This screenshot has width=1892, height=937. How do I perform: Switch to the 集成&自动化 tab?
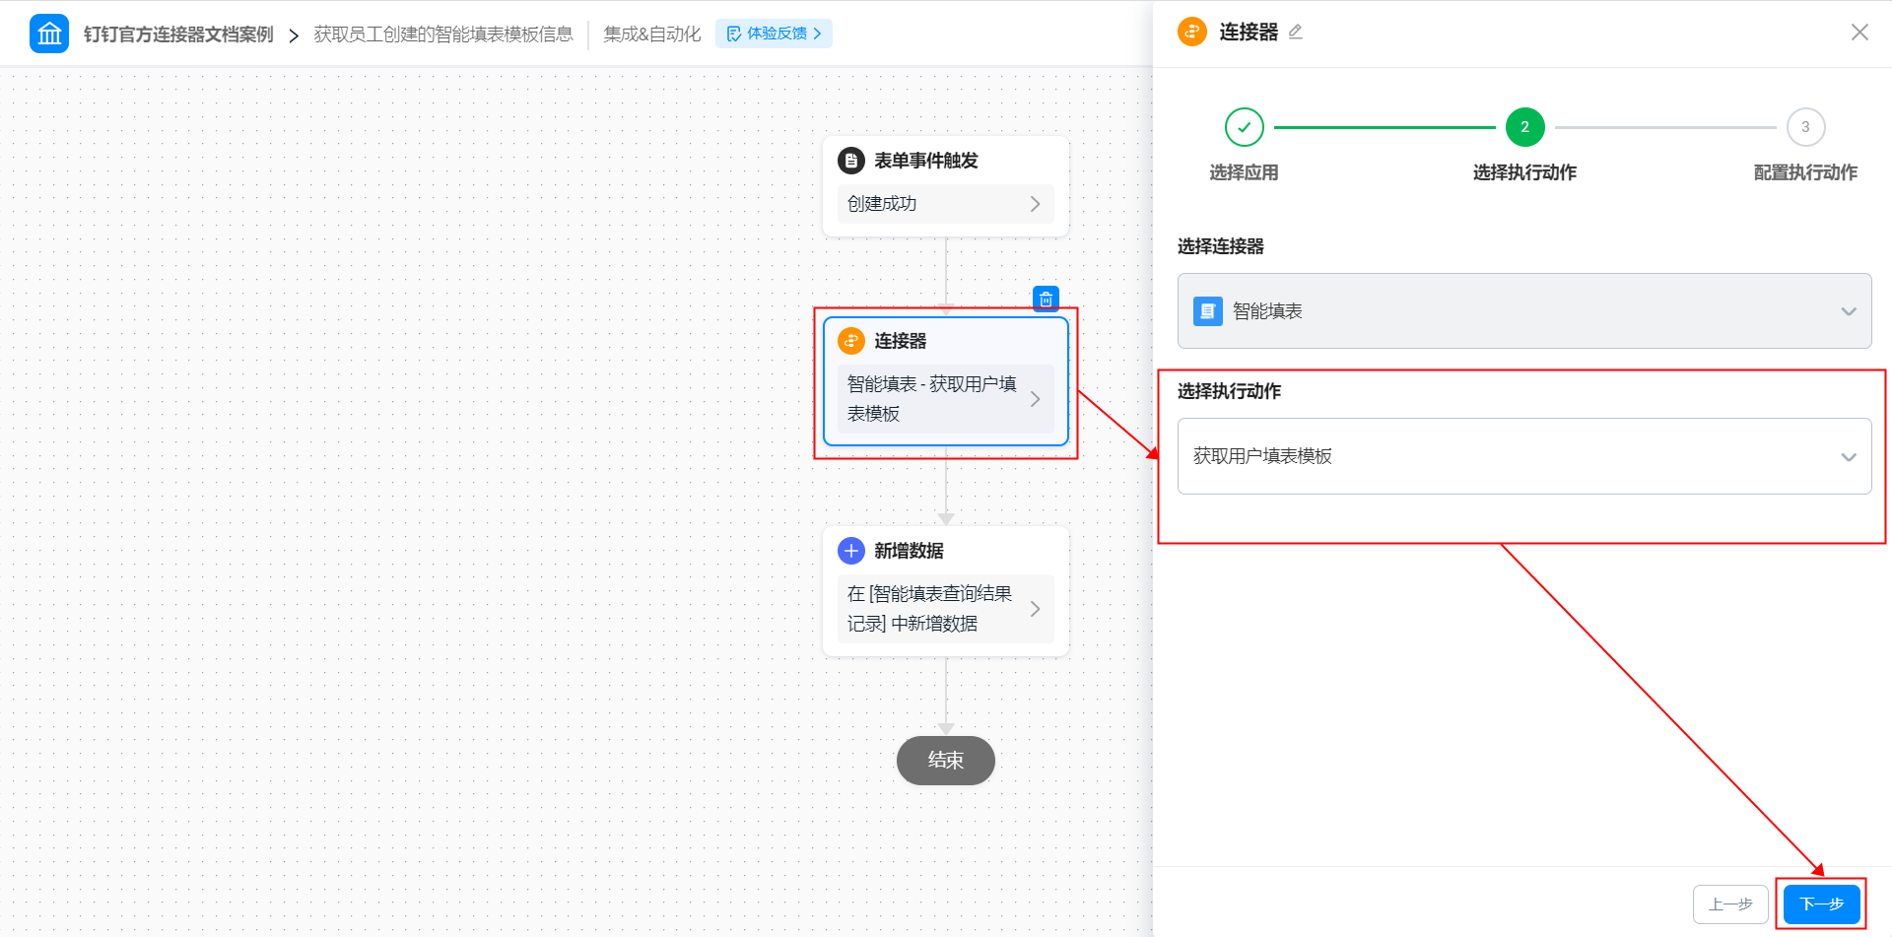pos(652,34)
